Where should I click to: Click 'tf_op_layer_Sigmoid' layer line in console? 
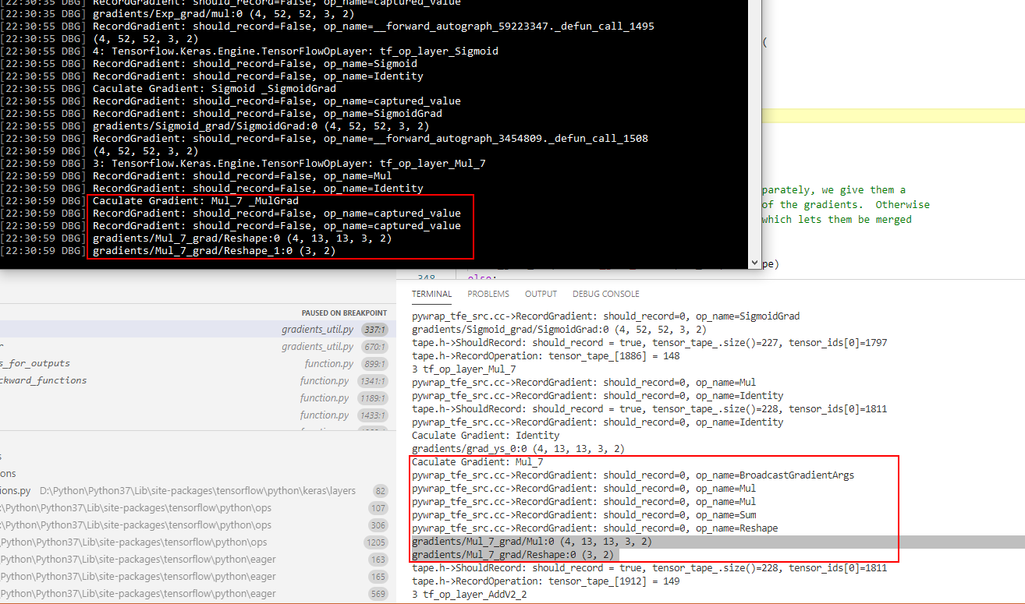coord(296,51)
